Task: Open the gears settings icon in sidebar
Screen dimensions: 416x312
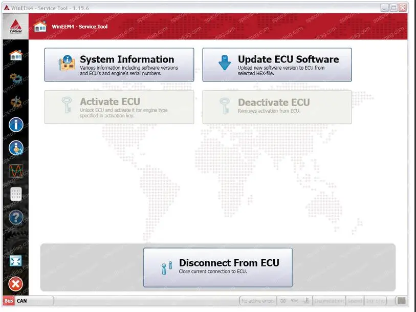Action: point(16,78)
